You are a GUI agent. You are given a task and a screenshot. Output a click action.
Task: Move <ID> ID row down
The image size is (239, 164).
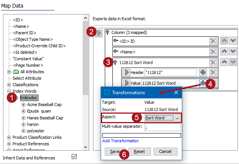tap(233, 41)
